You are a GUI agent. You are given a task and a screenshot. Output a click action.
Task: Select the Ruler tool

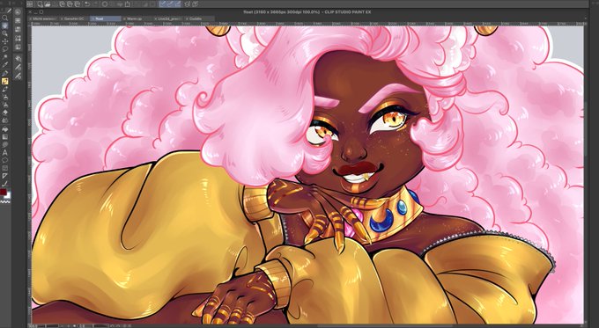[5, 176]
